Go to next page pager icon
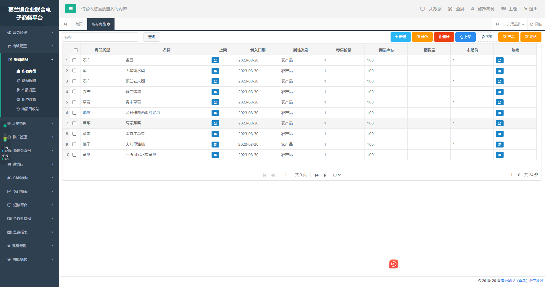This screenshot has width=545, height=287. pos(317,175)
